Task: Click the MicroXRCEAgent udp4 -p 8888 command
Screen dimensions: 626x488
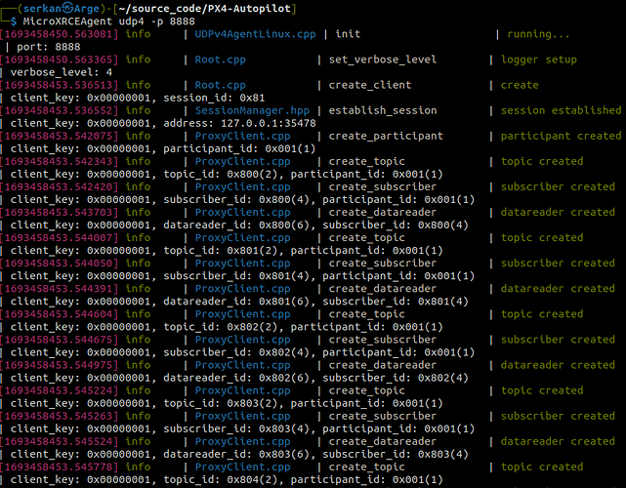Action: pyautogui.click(x=109, y=21)
